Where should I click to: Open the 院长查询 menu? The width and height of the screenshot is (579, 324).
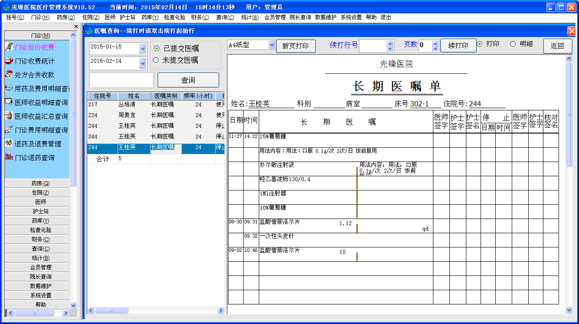click(x=300, y=17)
